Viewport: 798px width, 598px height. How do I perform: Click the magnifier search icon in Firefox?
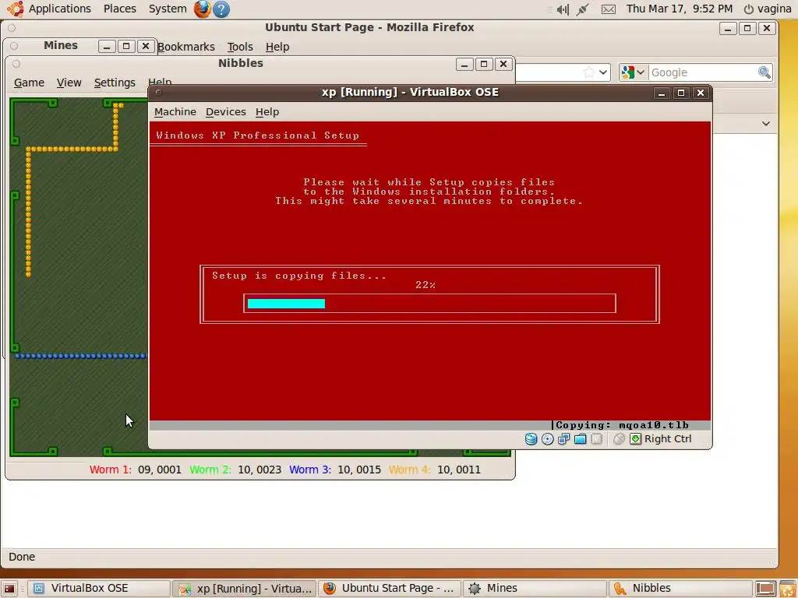[x=764, y=72]
